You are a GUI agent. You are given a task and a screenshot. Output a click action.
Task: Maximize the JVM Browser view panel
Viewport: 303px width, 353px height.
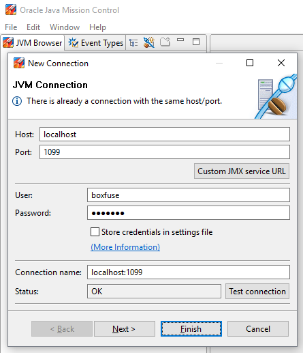[x=196, y=42]
